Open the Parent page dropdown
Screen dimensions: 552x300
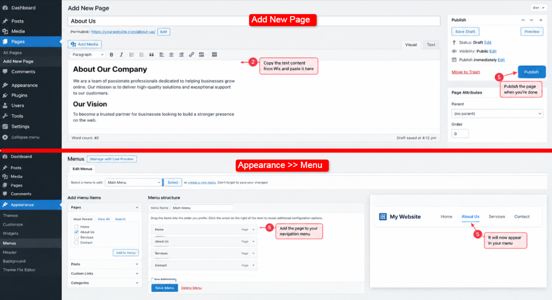(497, 114)
